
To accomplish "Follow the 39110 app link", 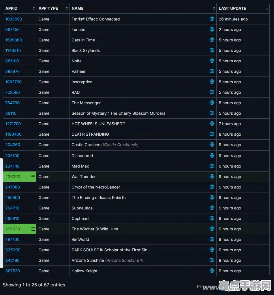I will pyautogui.click(x=11, y=113).
